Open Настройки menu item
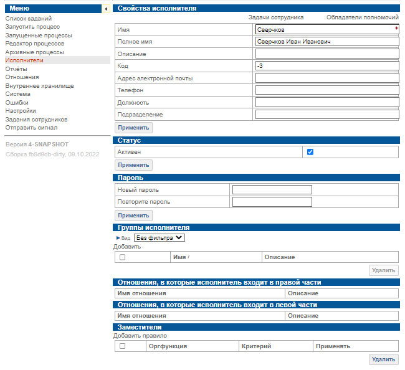The height and width of the screenshot is (370, 405). tap(21, 111)
